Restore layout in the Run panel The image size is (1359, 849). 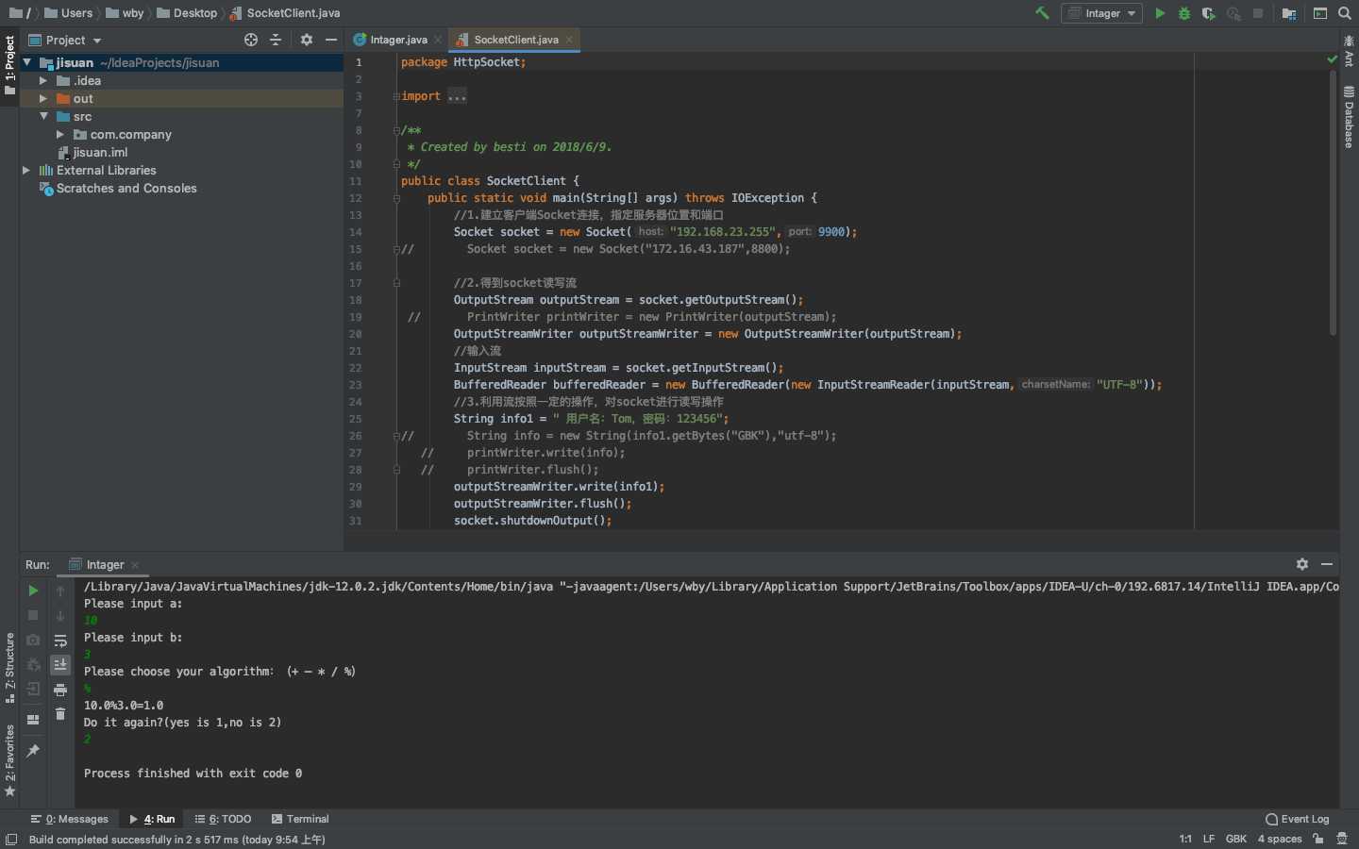pos(33,720)
